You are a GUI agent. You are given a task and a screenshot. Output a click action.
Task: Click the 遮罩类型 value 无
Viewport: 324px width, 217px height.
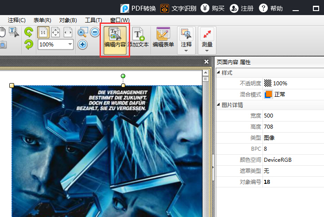(x=266, y=171)
